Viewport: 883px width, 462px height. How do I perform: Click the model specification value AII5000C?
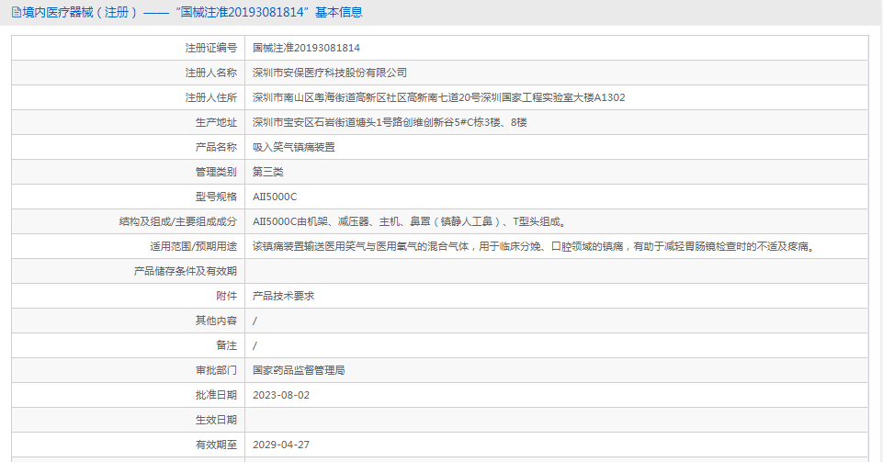(275, 197)
